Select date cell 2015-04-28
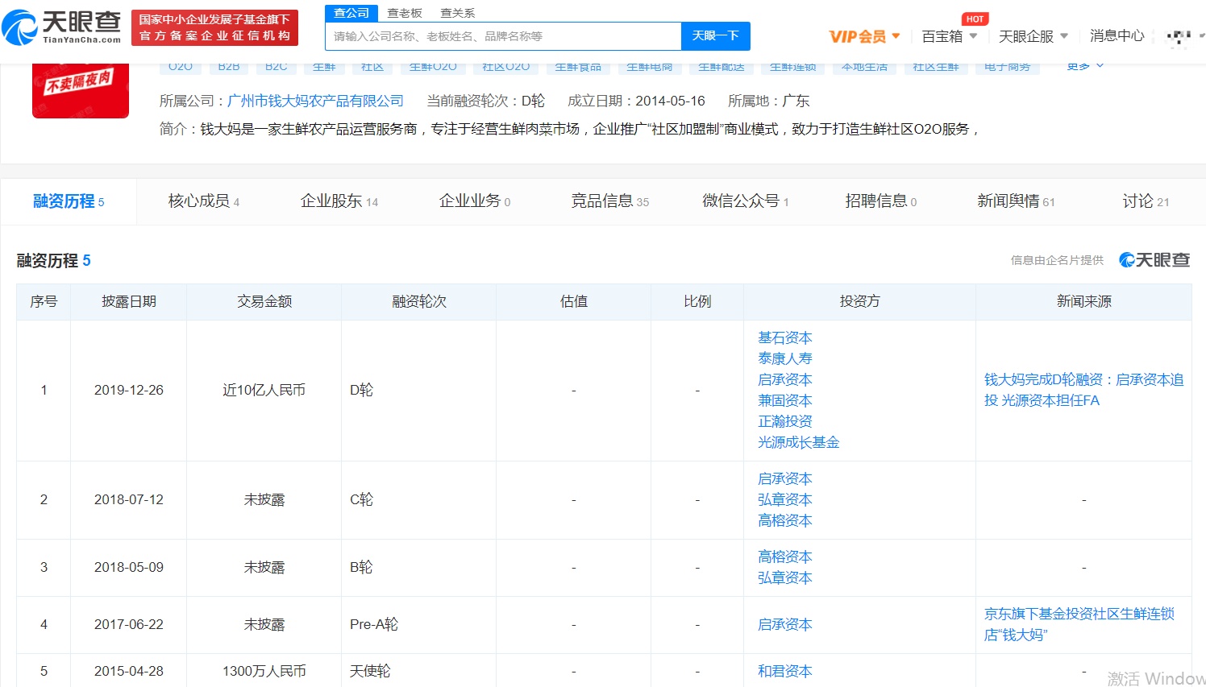 click(x=129, y=672)
